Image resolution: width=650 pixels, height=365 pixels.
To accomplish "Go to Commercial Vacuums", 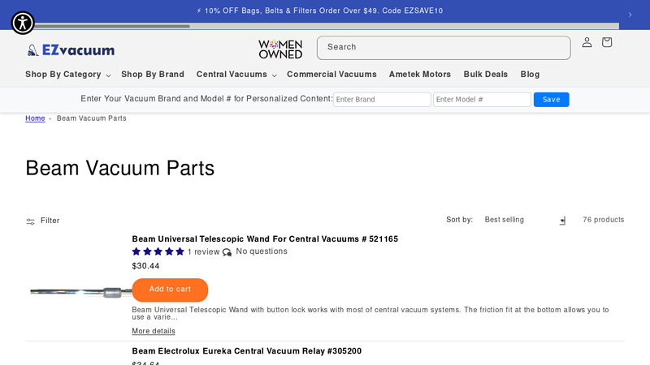I will [331, 75].
